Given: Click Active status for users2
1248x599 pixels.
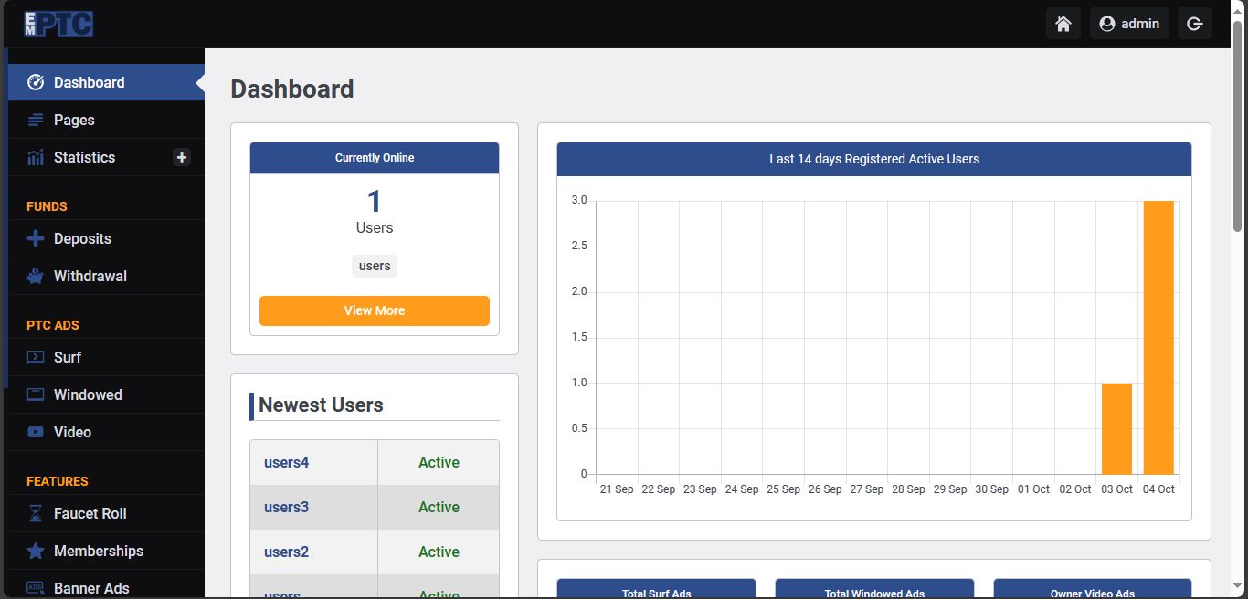Looking at the screenshot, I should click(x=439, y=552).
